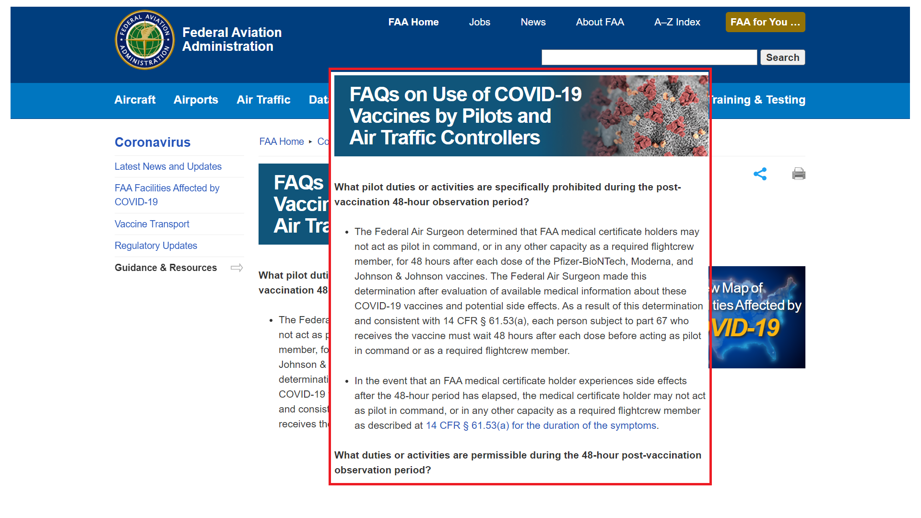Open the Air Traffic menu

point(263,100)
